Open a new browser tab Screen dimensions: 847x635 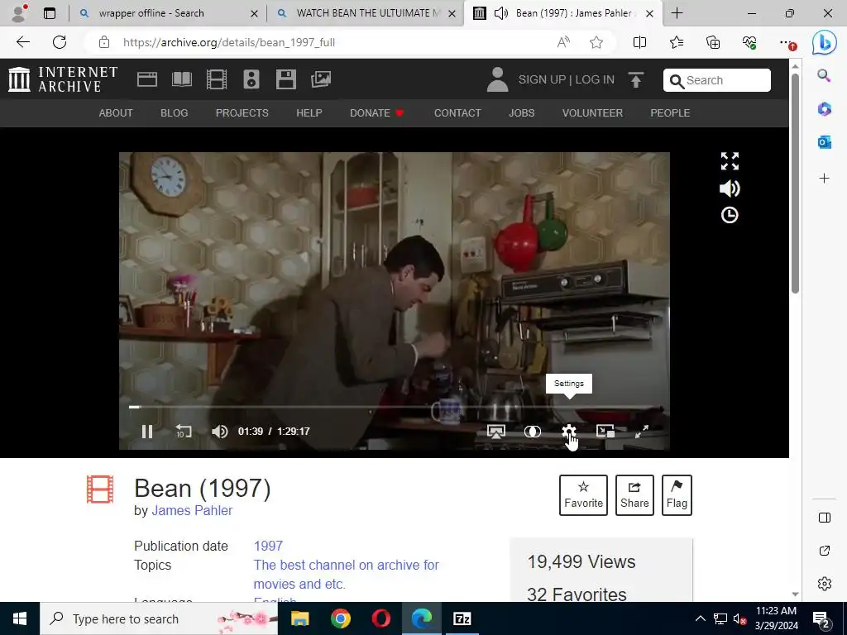[x=677, y=13]
